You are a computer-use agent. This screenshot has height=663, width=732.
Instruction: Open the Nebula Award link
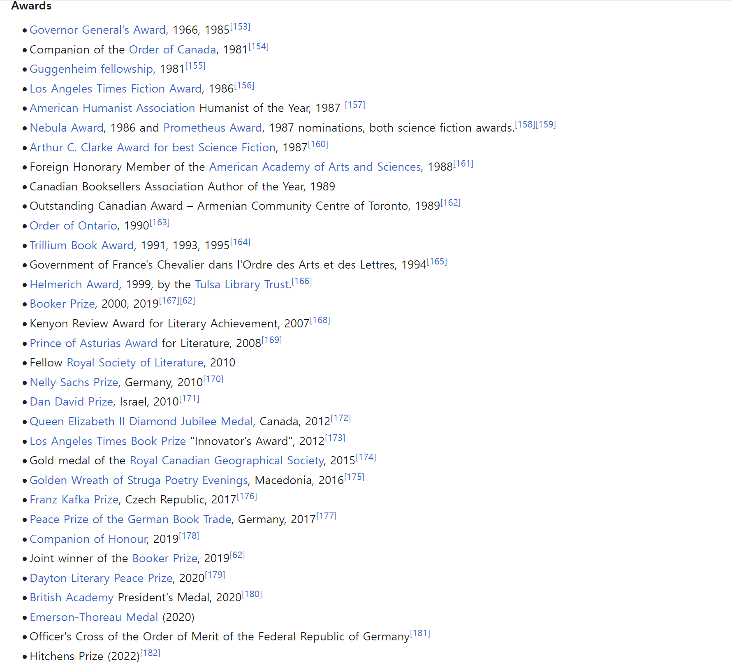click(x=67, y=128)
